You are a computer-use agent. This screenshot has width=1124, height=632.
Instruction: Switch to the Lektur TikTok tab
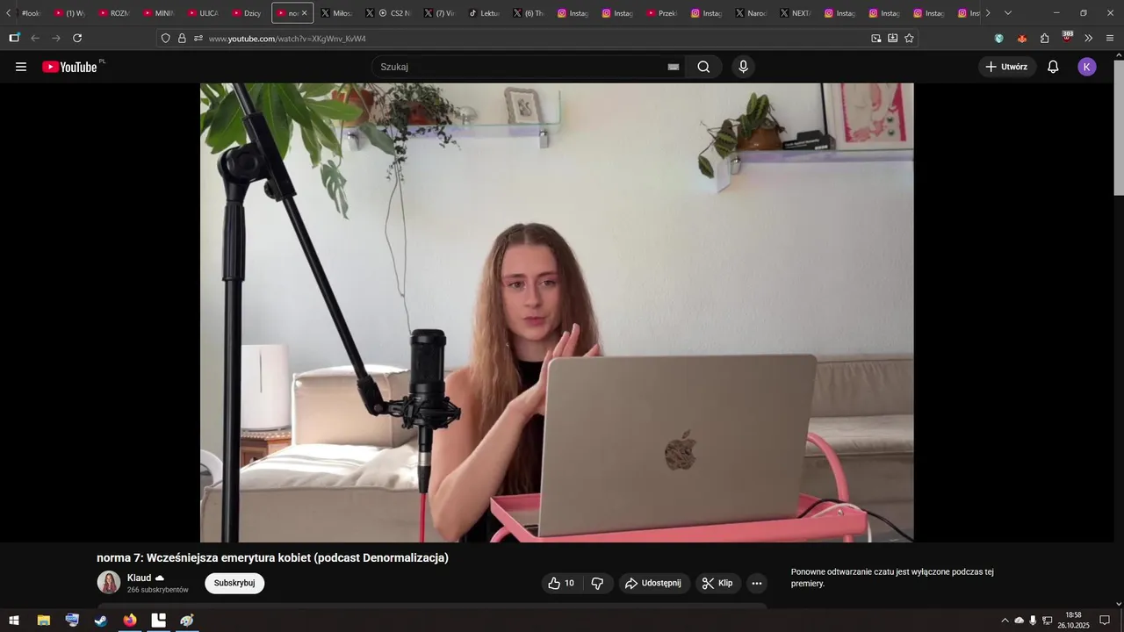484,13
